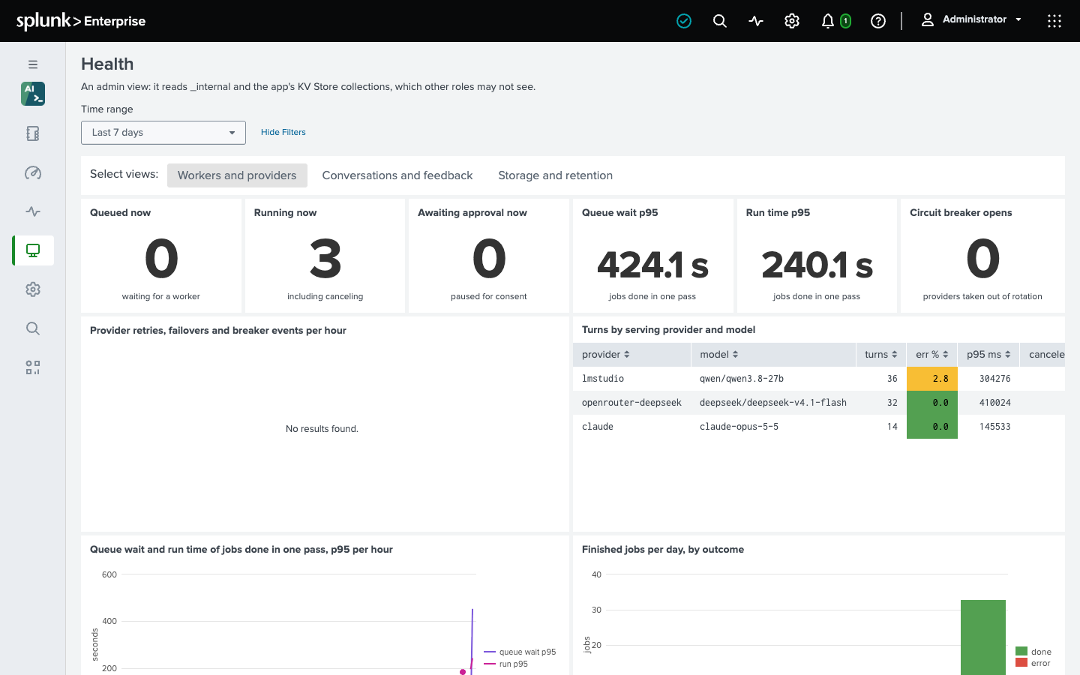Open the top bar activity icon
Viewport: 1080px width, 675px height.
click(x=756, y=21)
